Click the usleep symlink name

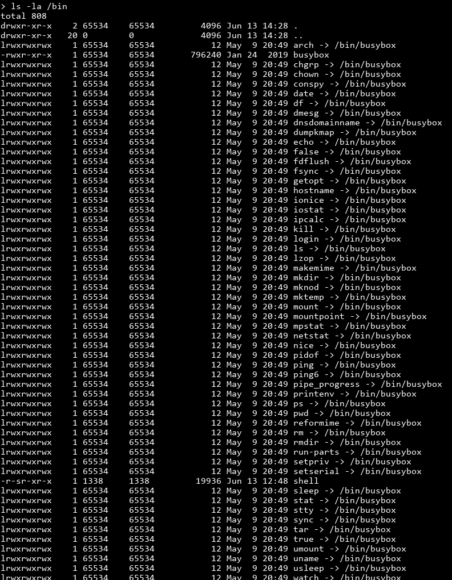(309, 568)
